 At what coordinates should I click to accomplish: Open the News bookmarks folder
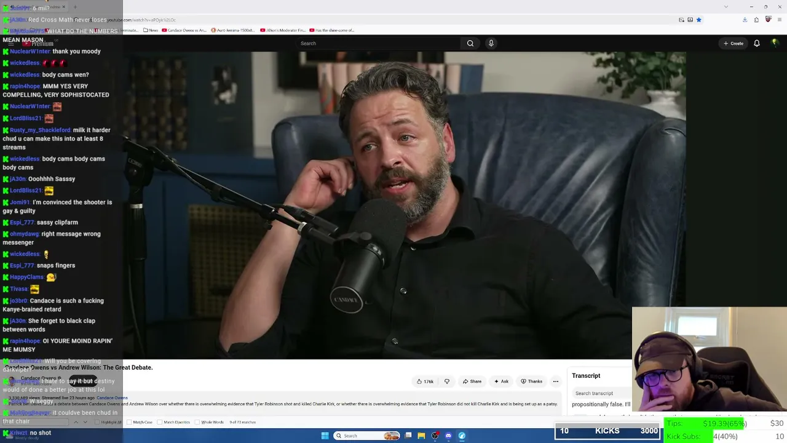(150, 30)
